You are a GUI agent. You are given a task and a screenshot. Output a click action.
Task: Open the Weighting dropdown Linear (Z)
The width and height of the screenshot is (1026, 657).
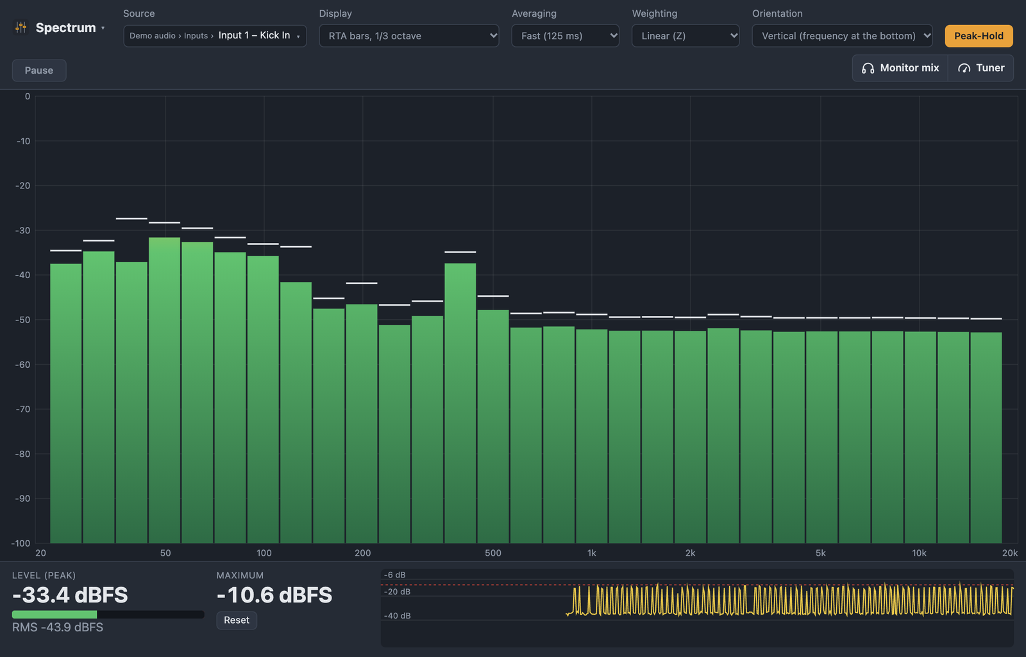pos(685,36)
